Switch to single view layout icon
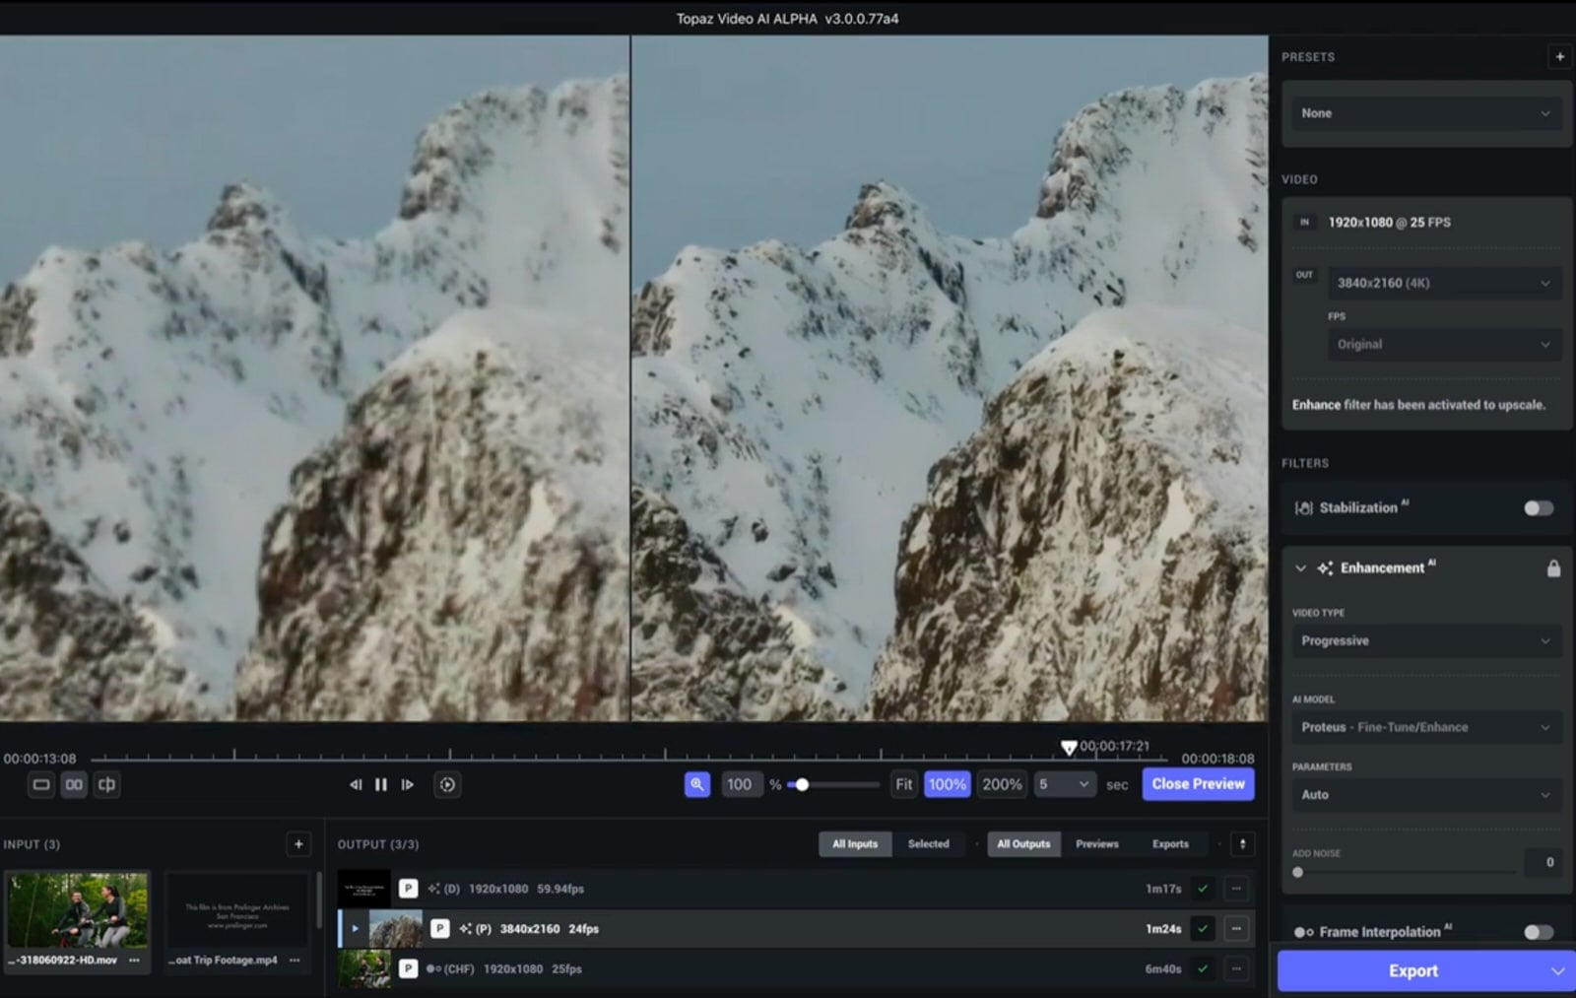 click(x=41, y=785)
